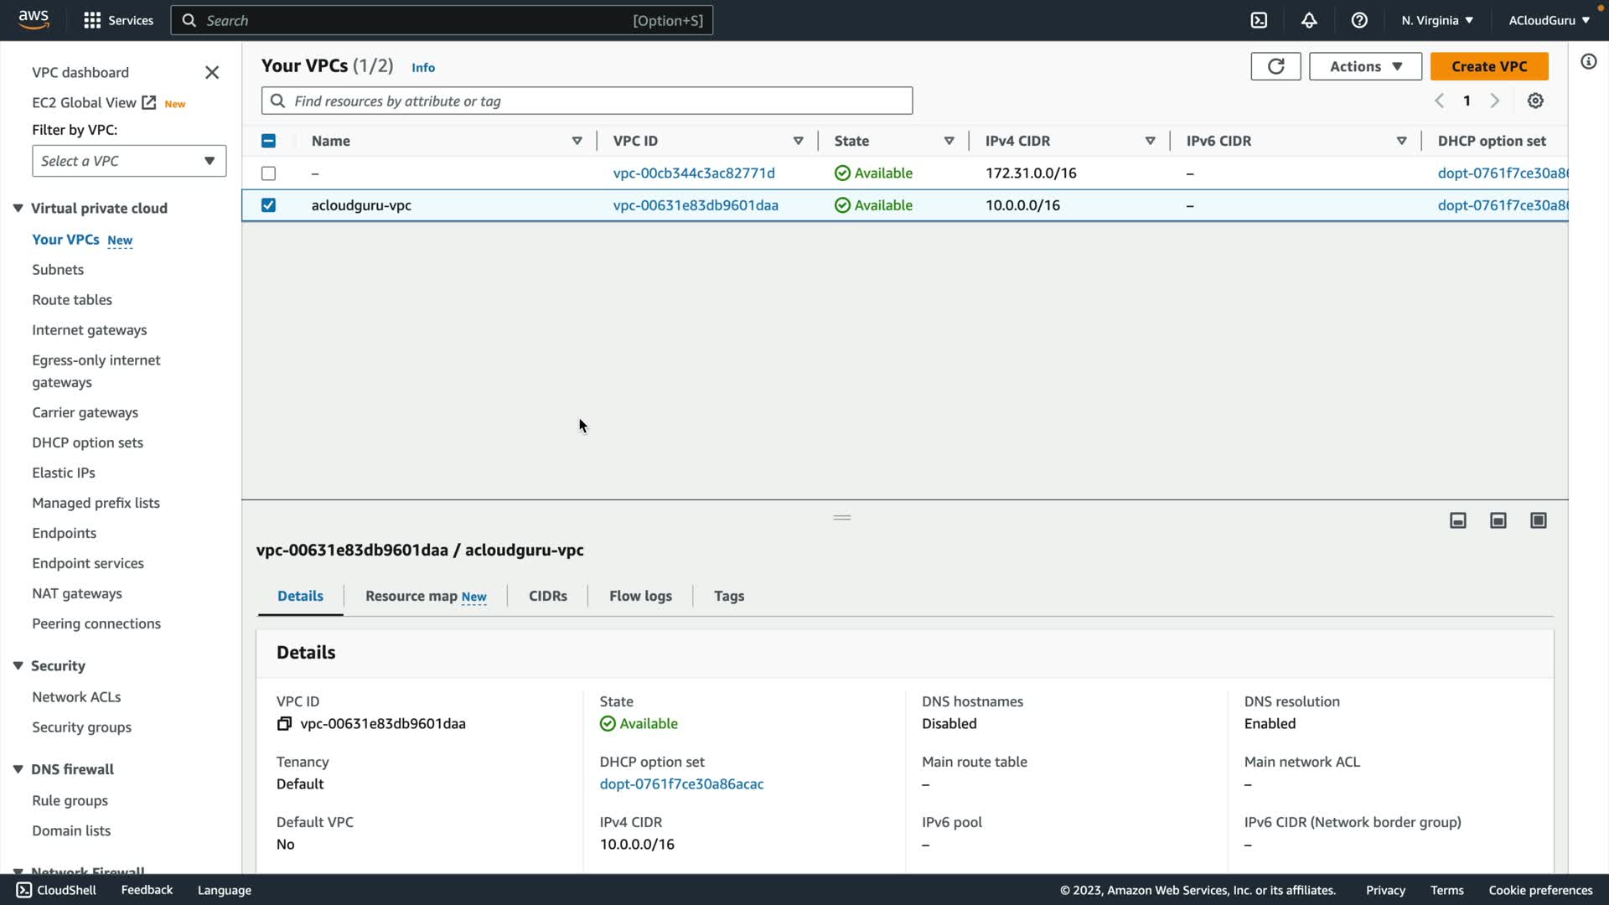Open the Services grid menu
This screenshot has width=1609, height=905.
click(92, 20)
